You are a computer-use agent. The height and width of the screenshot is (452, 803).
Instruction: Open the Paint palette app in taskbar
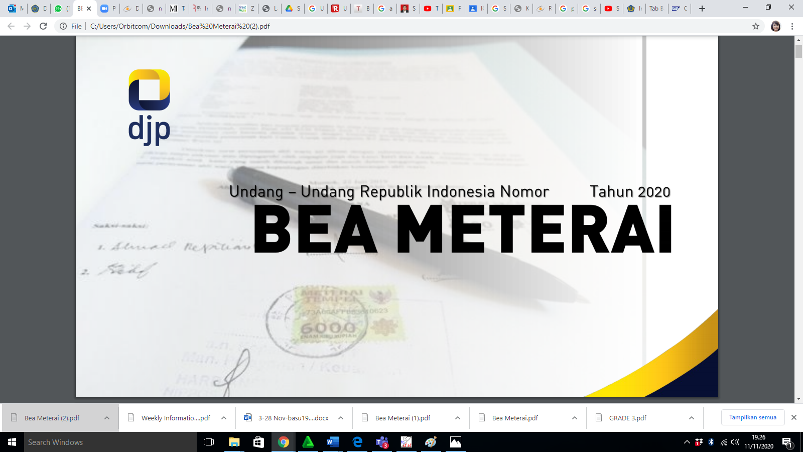[431, 442]
